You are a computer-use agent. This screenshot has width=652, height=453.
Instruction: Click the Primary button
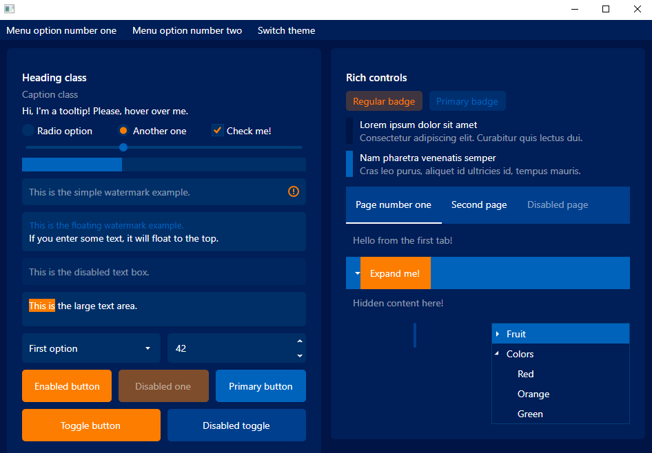[261, 386]
